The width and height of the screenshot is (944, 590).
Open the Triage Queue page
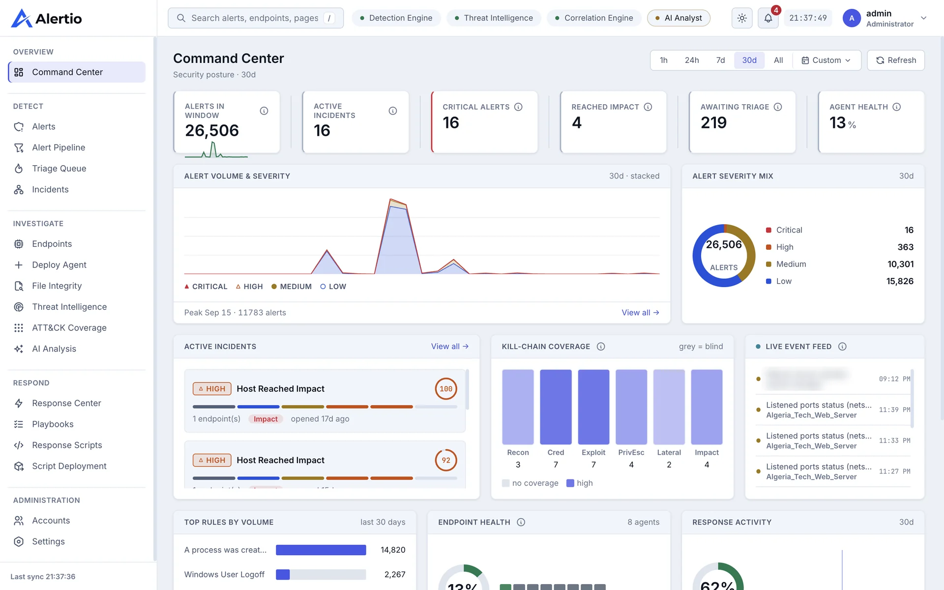click(77, 169)
